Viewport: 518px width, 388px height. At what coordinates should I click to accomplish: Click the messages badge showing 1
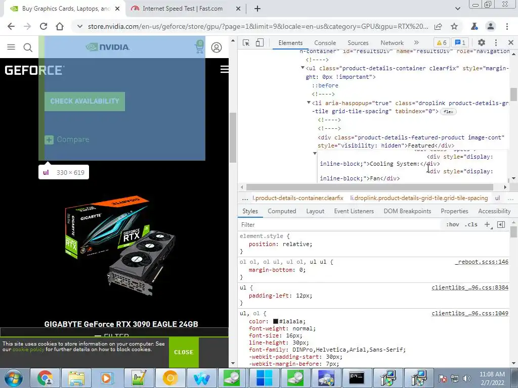click(x=460, y=42)
